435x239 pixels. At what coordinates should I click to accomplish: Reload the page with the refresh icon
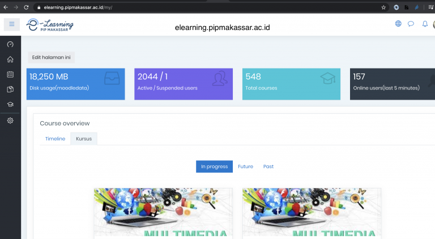26,7
